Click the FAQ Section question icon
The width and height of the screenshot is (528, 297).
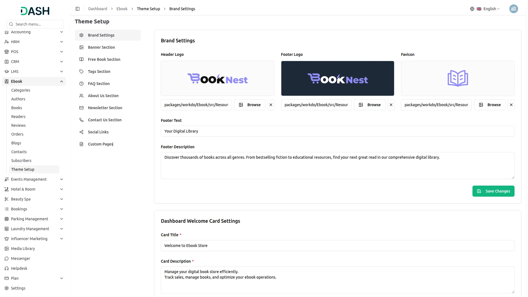click(x=81, y=84)
